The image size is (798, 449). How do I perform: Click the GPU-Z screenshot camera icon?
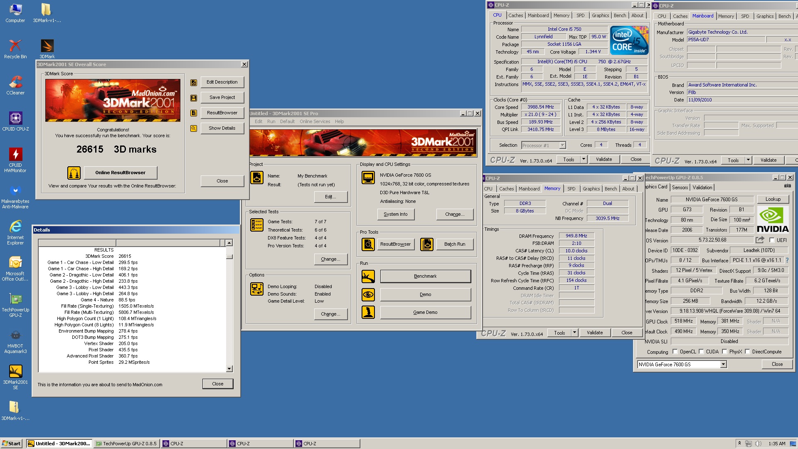click(x=788, y=186)
